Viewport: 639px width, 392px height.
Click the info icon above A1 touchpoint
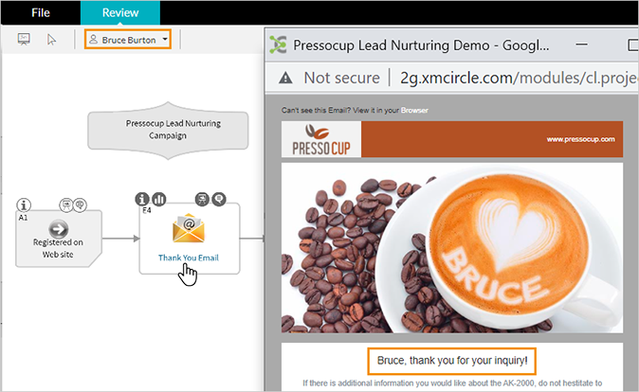(24, 205)
